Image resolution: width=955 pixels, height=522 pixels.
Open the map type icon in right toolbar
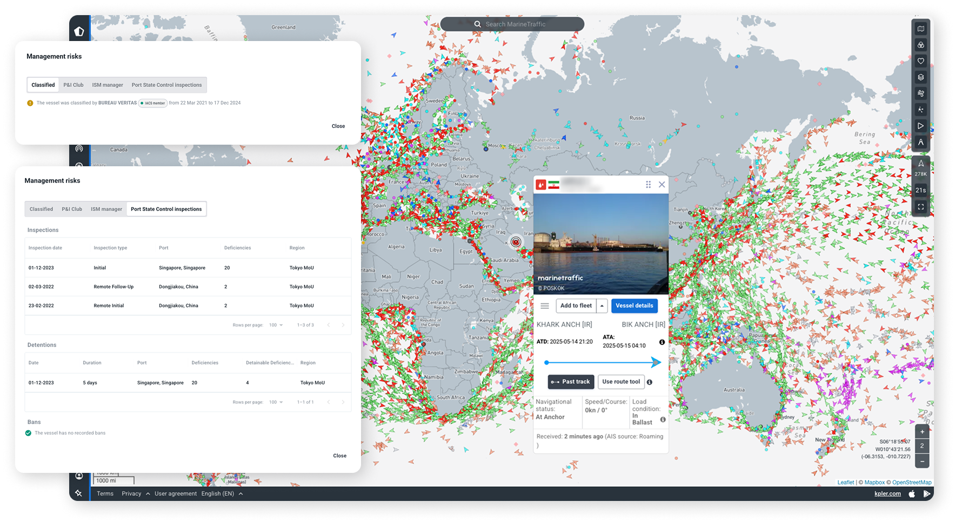click(921, 29)
